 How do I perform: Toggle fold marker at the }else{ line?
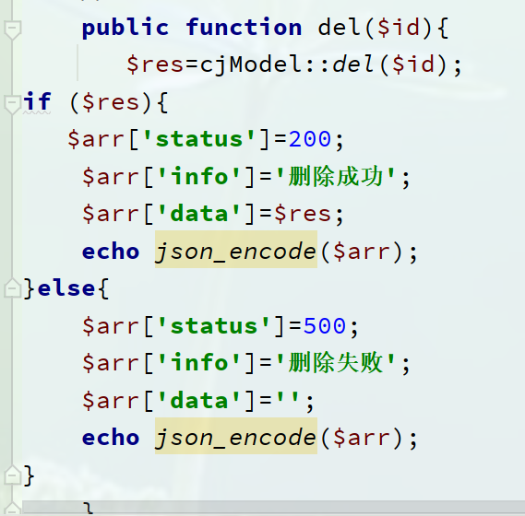pyautogui.click(x=13, y=287)
